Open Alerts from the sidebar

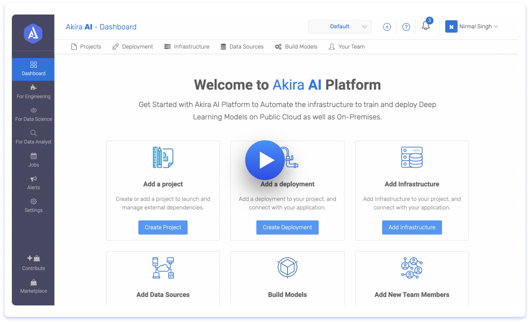click(33, 183)
